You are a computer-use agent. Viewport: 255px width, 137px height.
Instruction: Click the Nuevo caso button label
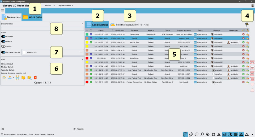tap(14, 17)
